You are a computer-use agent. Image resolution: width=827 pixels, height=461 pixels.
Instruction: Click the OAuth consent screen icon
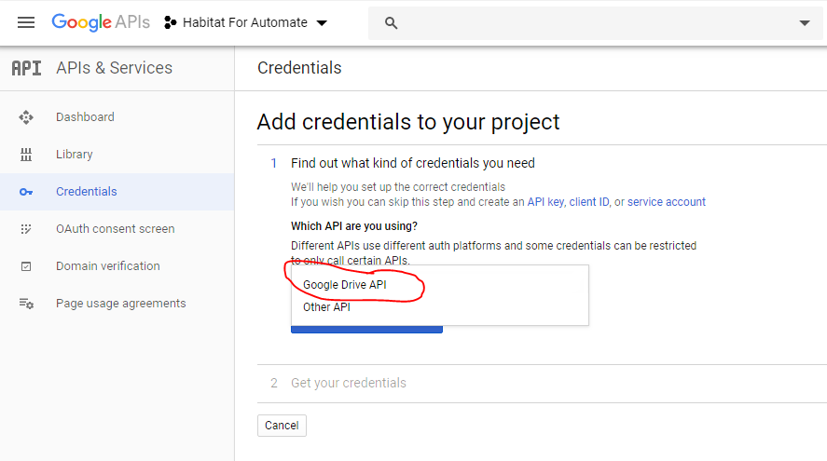[26, 229]
